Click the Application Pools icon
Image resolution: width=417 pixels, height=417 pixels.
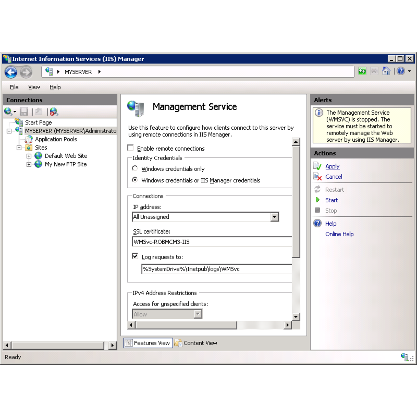tap(29, 139)
